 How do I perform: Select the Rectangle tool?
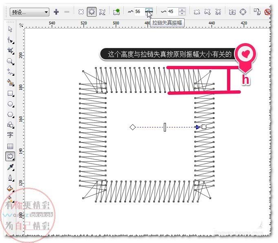[x=10, y=93]
